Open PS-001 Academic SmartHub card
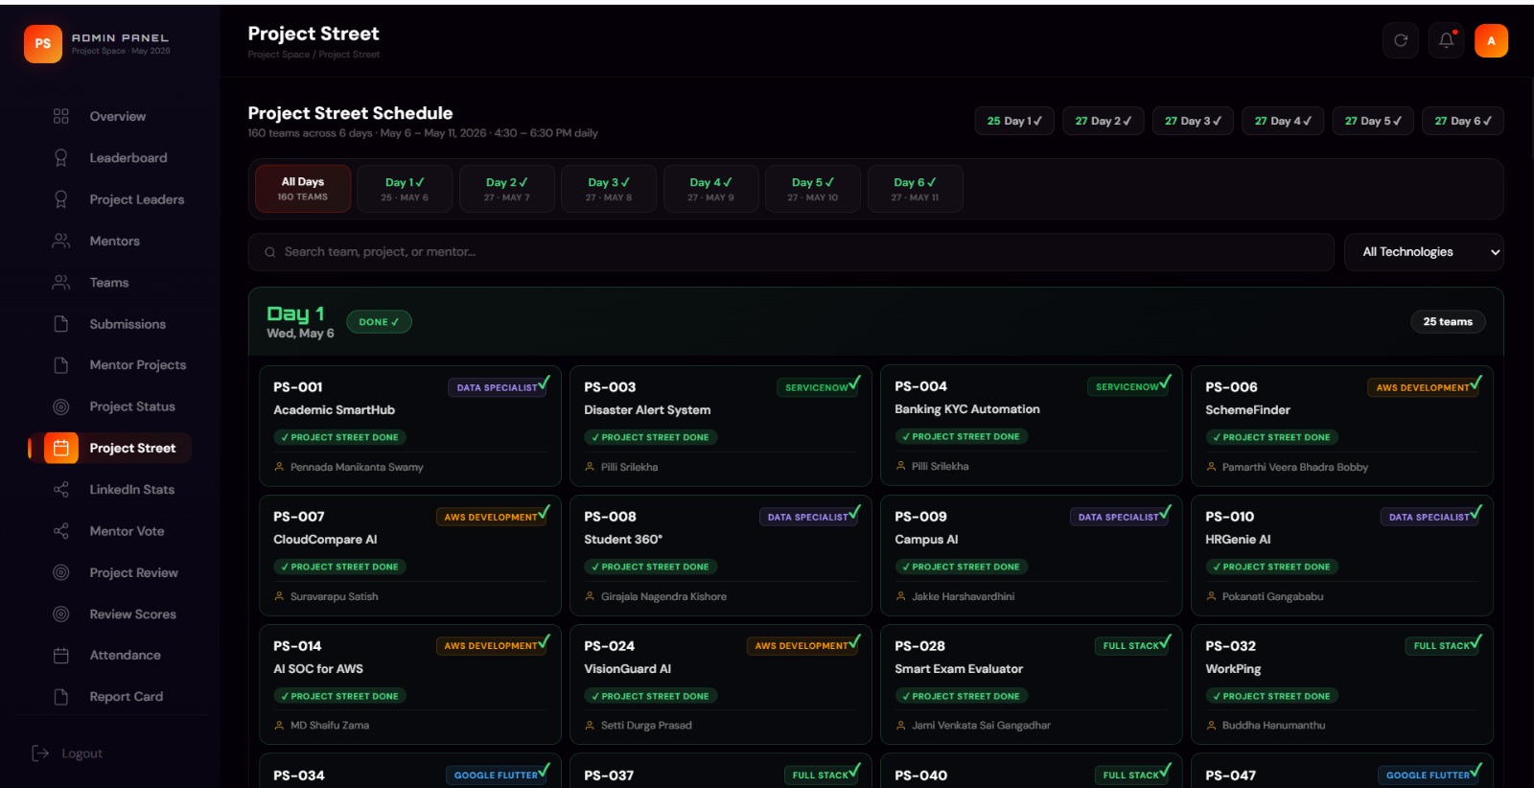 point(410,426)
